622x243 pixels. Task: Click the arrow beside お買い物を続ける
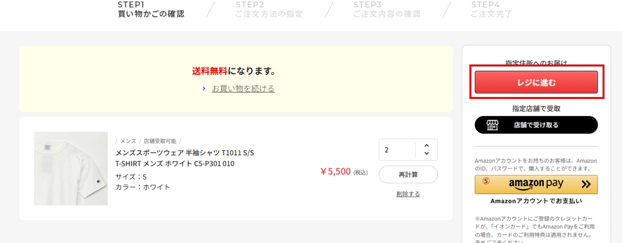click(x=205, y=89)
